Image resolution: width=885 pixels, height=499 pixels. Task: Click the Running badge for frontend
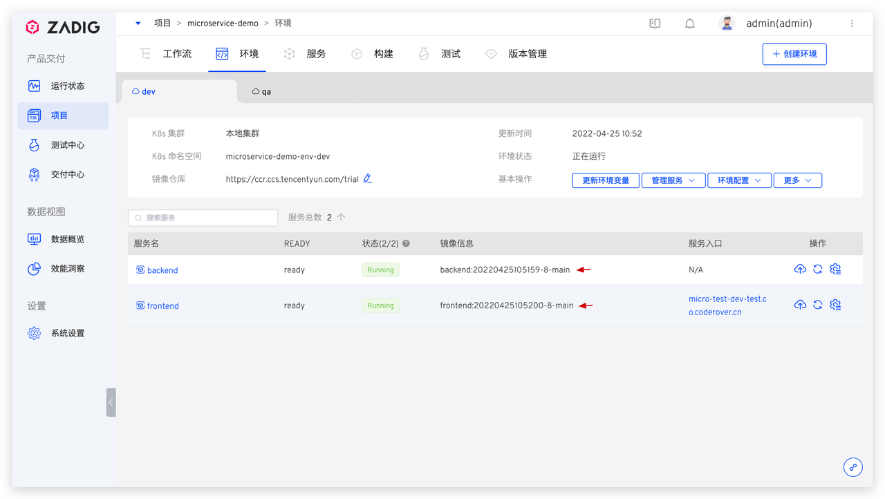[x=380, y=305]
